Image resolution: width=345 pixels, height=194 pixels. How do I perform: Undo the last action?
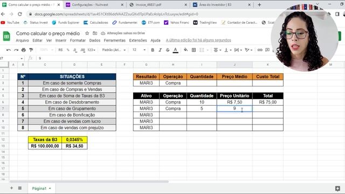tap(9, 50)
